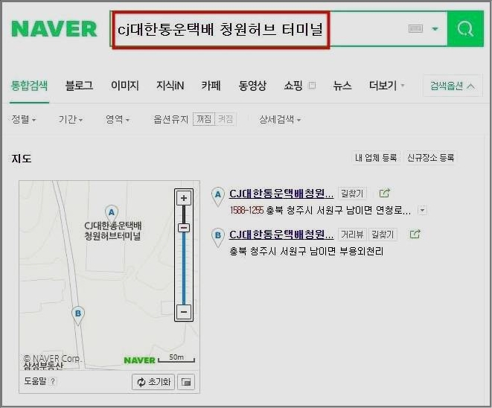Click the zoom slider handle on map

coord(184,228)
